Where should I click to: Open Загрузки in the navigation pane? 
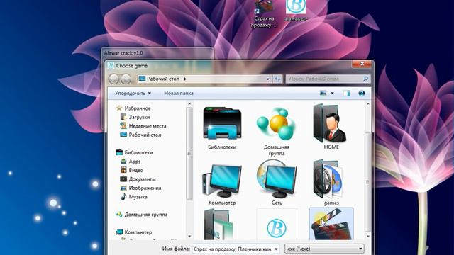(x=139, y=117)
